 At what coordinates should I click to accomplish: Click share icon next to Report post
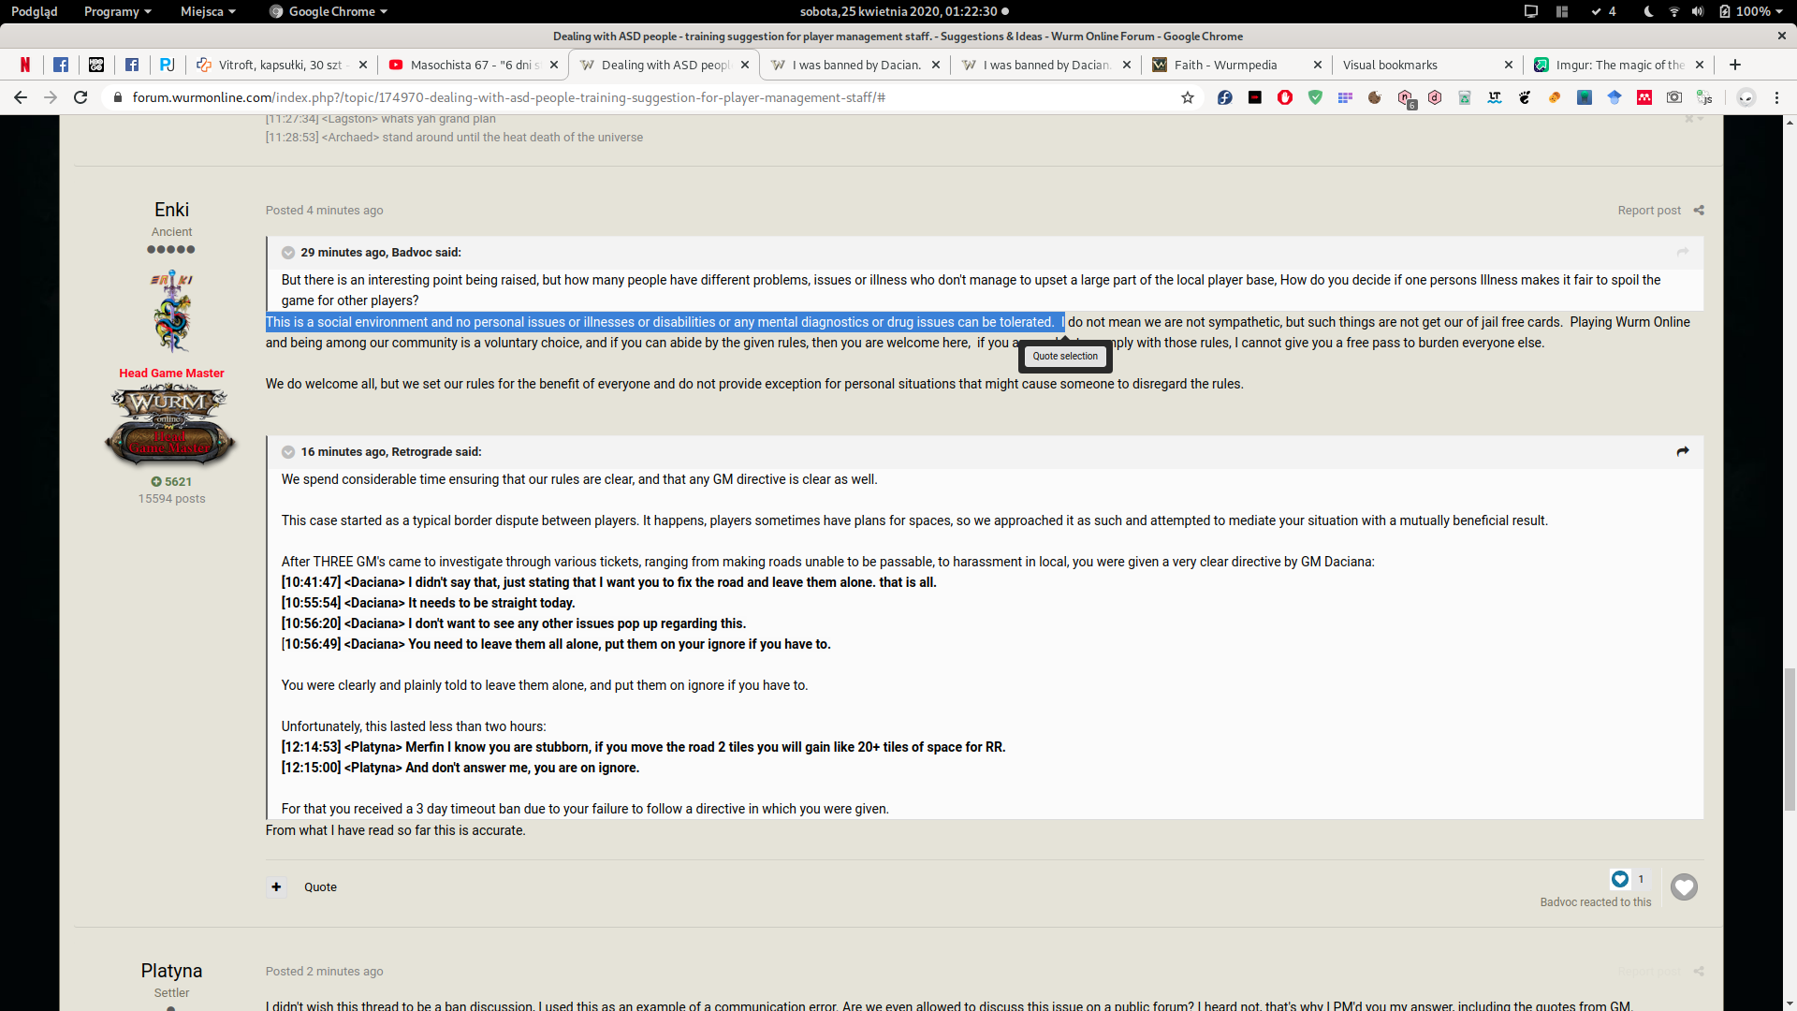[x=1699, y=211]
